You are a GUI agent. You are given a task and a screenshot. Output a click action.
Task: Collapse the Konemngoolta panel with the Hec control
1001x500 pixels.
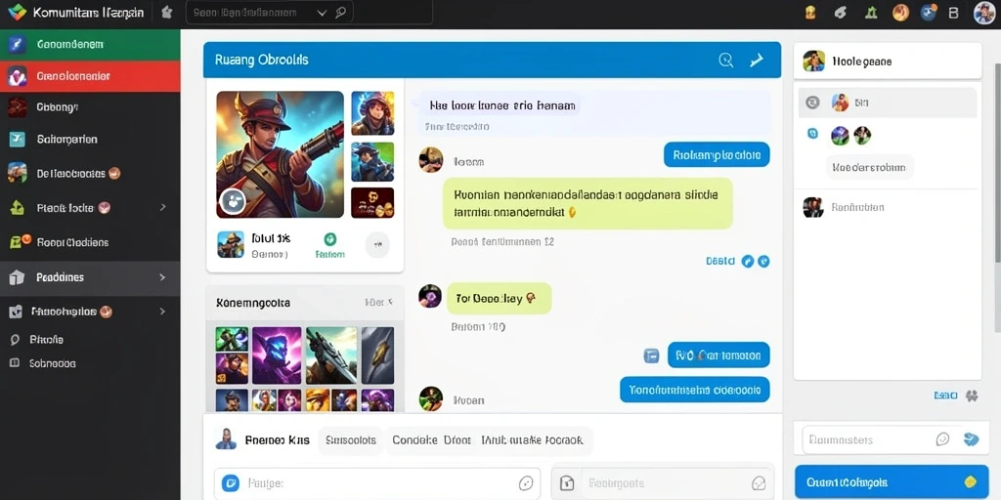378,303
